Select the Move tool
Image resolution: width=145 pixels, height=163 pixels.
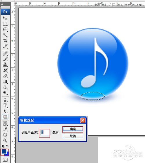pos(5,18)
